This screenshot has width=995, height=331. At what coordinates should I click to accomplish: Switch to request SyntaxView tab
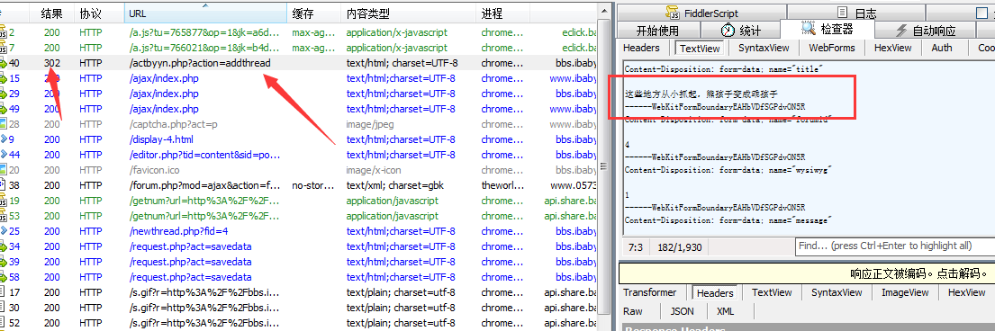tap(764, 48)
